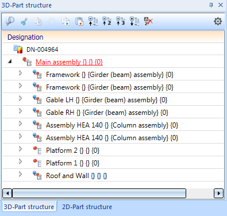Expand the Gable LH assembly
Image resolution: width=227 pixels, height=216 pixels.
pos(20,98)
